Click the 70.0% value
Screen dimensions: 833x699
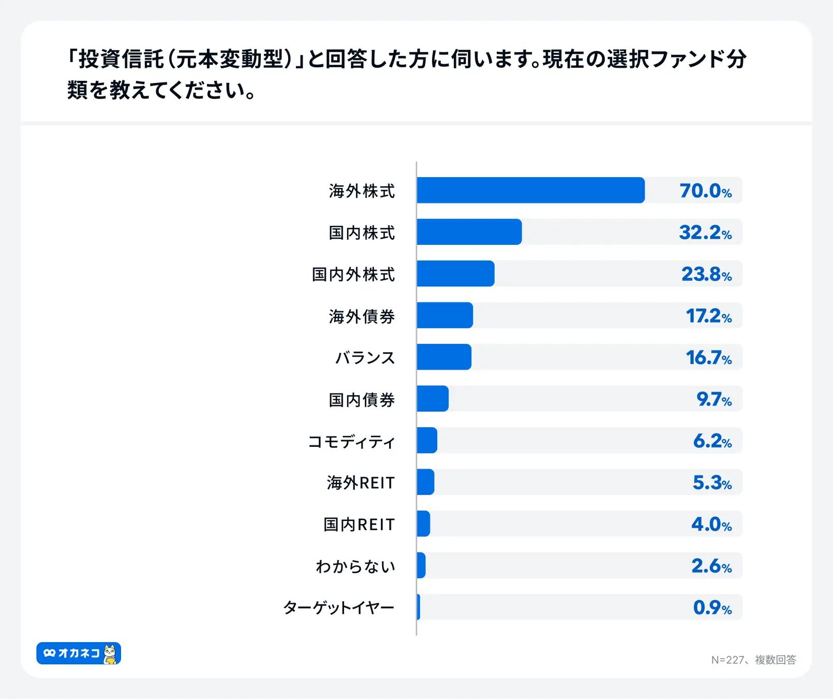click(705, 191)
